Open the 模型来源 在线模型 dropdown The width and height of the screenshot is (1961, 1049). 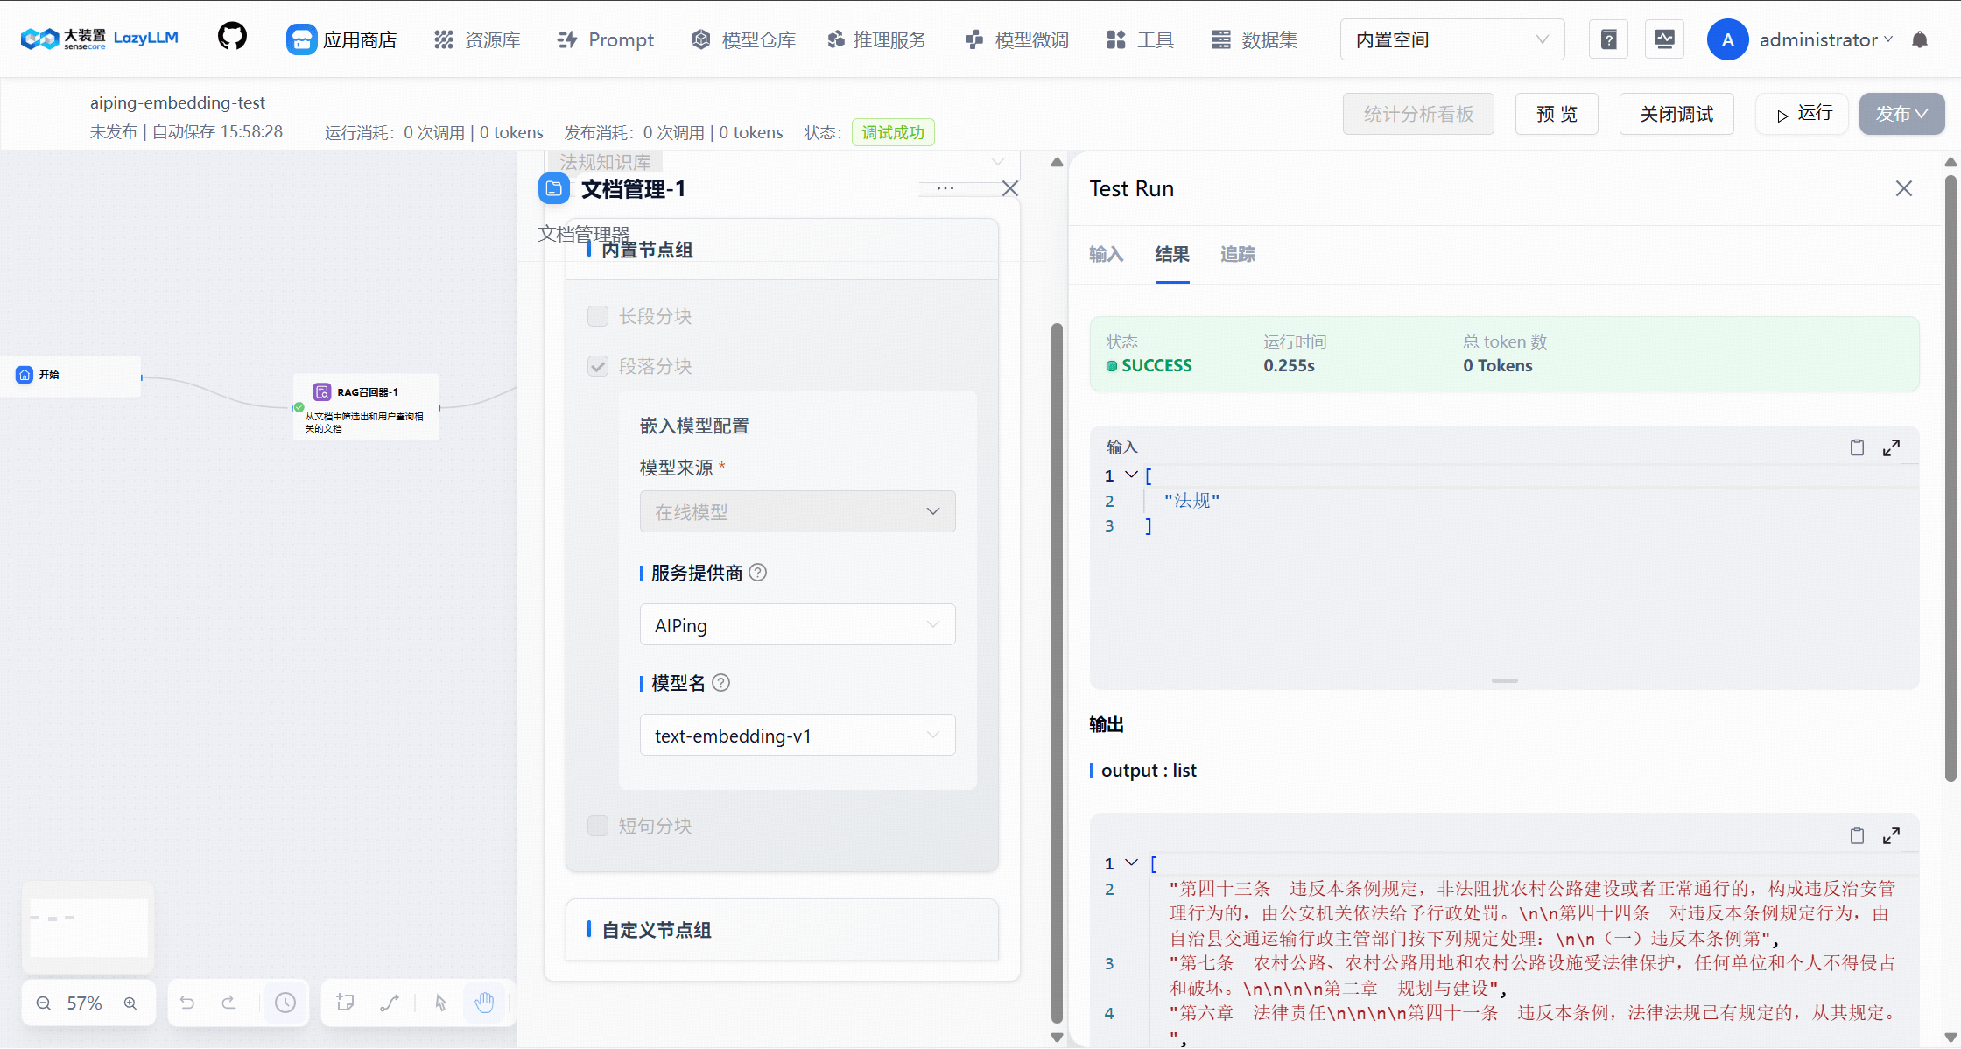click(x=797, y=511)
